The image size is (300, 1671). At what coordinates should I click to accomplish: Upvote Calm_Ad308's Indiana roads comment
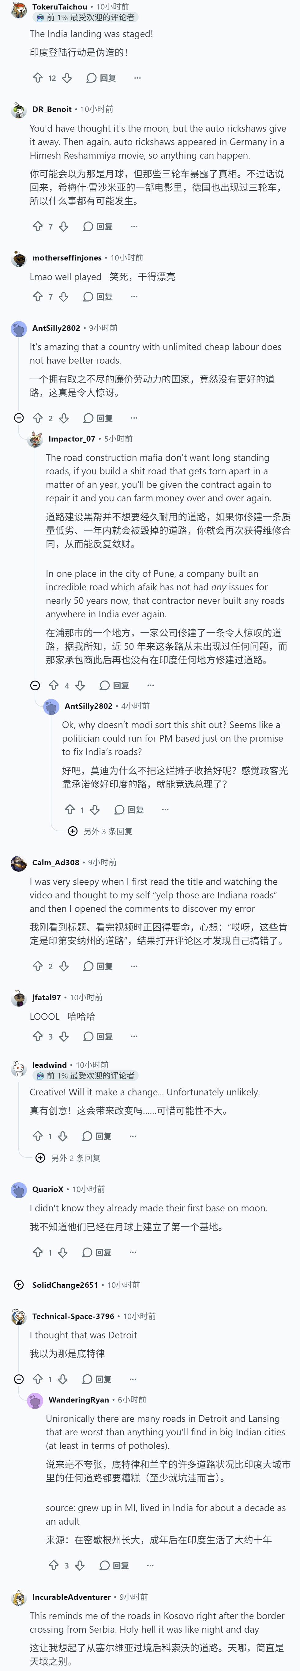[37, 966]
